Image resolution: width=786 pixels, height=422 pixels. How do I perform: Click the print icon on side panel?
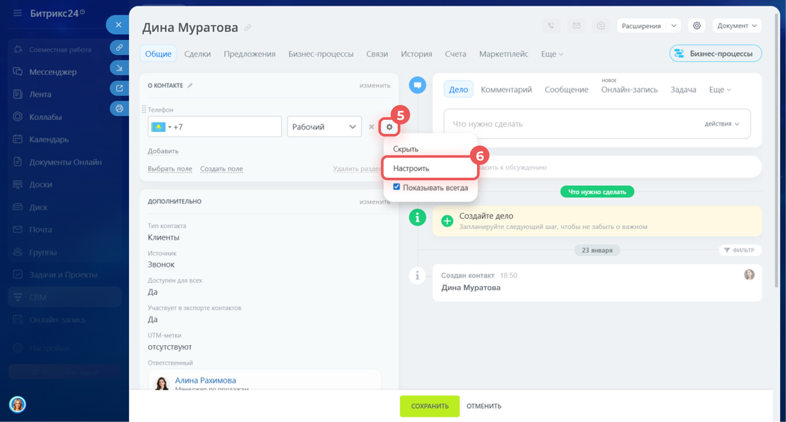tap(119, 109)
